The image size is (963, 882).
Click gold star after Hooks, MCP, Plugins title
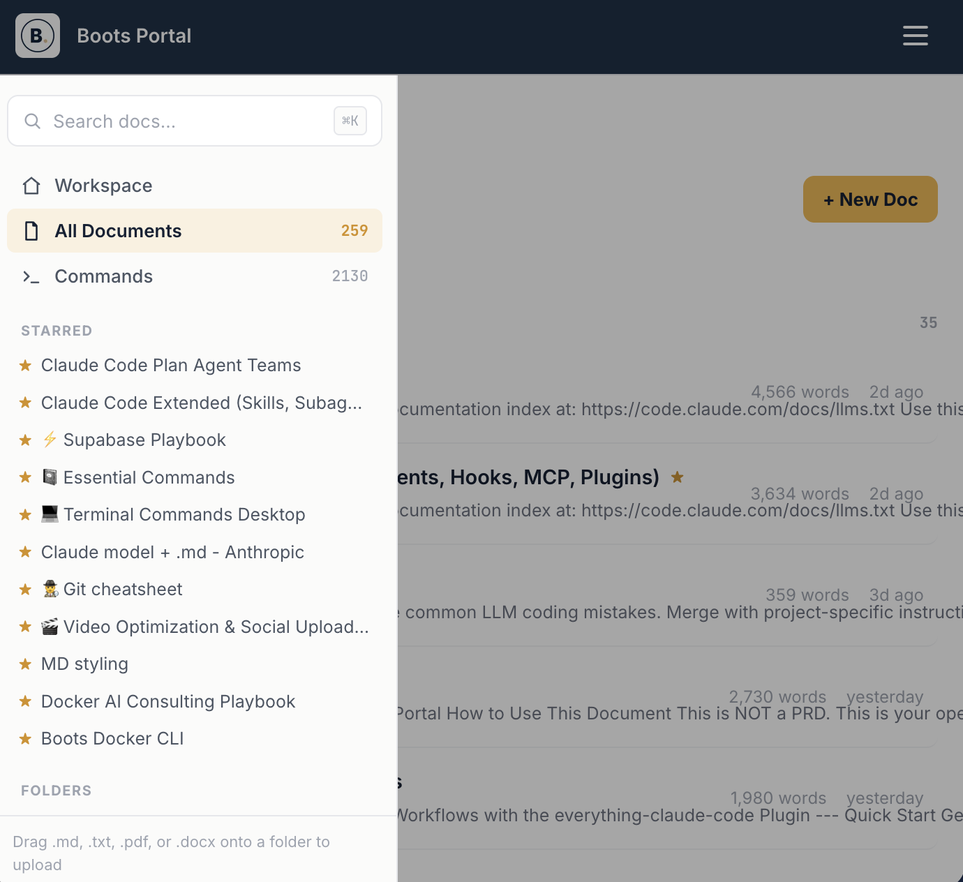[x=677, y=477]
